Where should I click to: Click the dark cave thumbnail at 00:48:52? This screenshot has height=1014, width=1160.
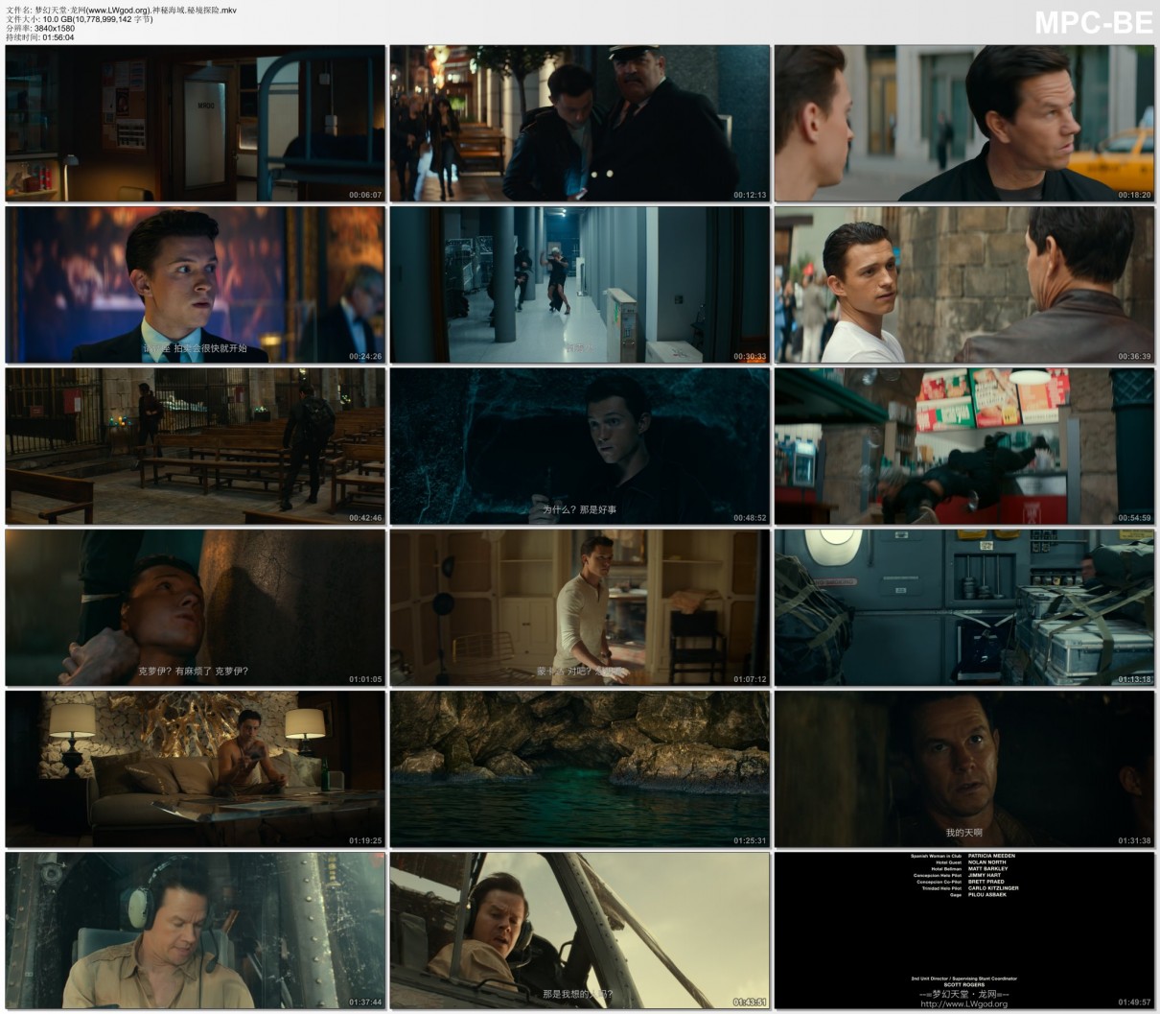click(579, 446)
